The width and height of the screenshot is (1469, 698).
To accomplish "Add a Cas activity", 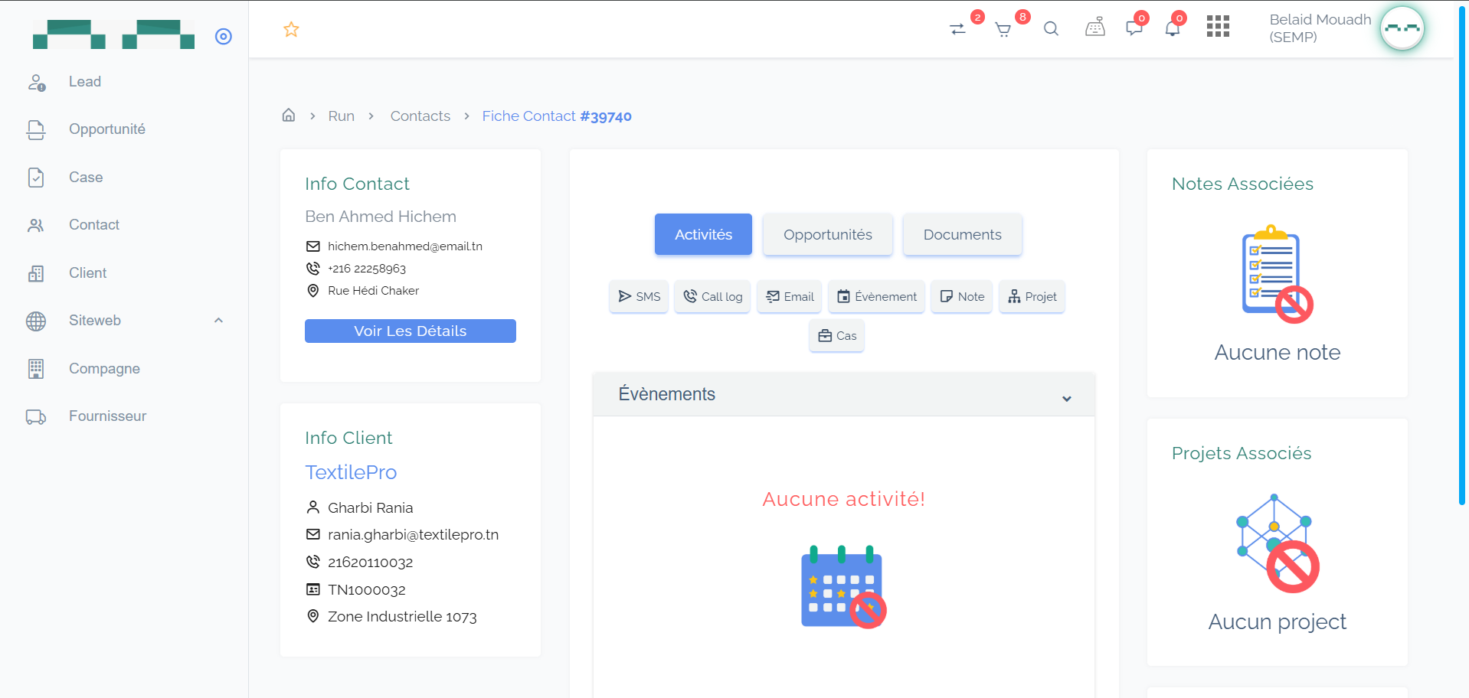I will coord(836,336).
